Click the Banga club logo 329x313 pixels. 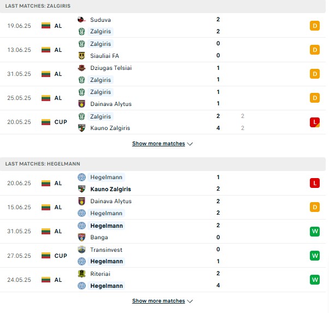tap(81, 237)
